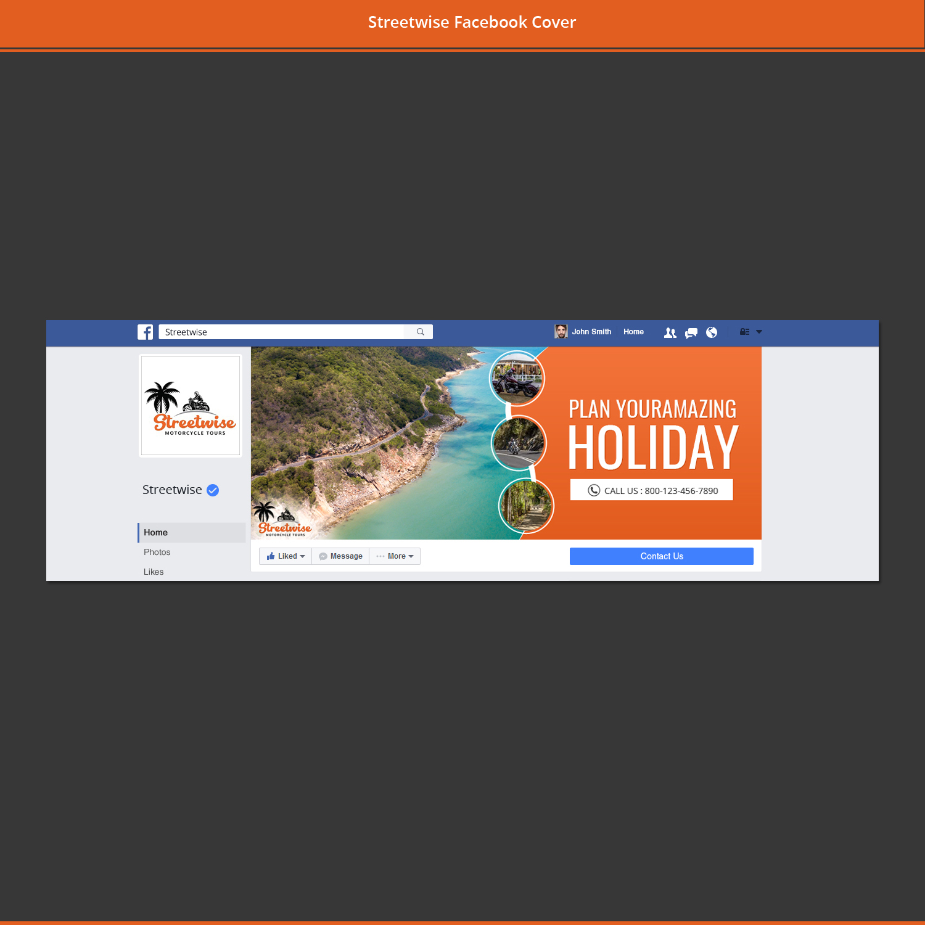This screenshot has height=925, width=925.
Task: Open the Liked dropdown button
Action: click(286, 556)
